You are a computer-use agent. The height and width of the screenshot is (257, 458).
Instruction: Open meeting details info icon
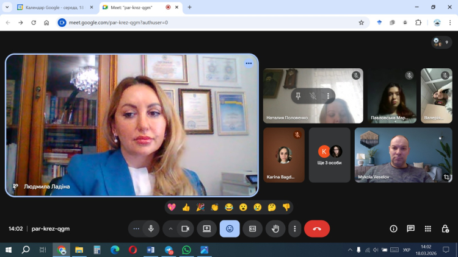point(393,228)
